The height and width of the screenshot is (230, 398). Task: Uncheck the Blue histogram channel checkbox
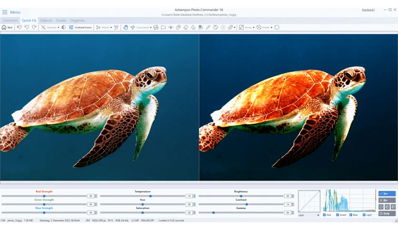click(351, 215)
